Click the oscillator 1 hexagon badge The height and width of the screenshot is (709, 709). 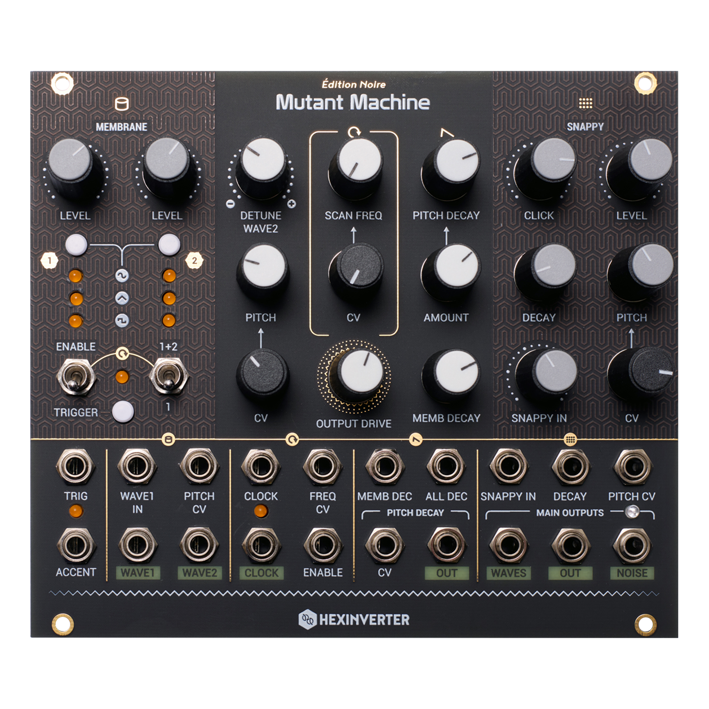[x=50, y=260]
